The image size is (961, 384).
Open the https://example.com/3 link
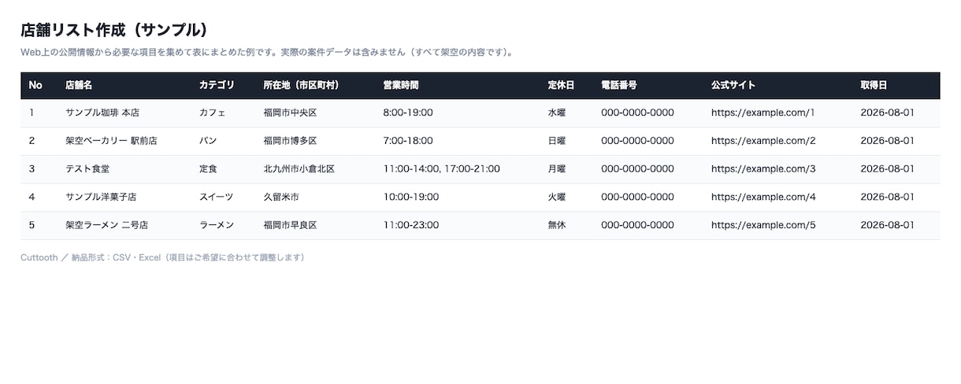(763, 168)
